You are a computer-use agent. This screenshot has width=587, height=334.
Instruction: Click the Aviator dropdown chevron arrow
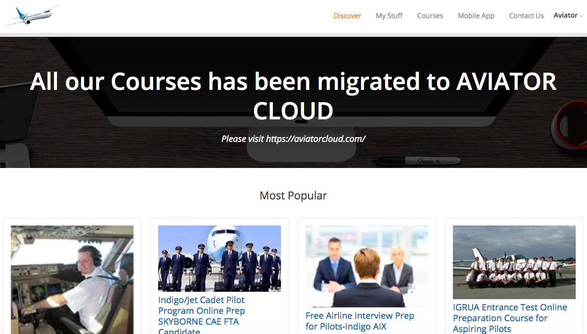point(581,16)
